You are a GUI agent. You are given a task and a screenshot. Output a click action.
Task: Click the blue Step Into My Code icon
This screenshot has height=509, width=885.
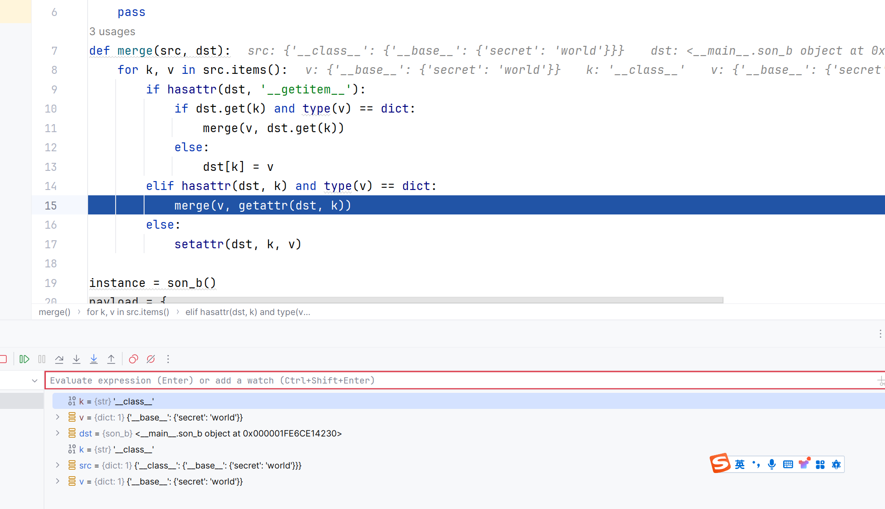tap(94, 359)
